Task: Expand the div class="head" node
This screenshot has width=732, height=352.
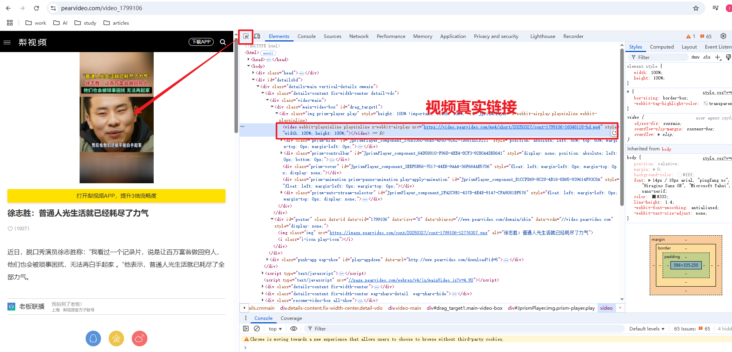Action: [253, 73]
